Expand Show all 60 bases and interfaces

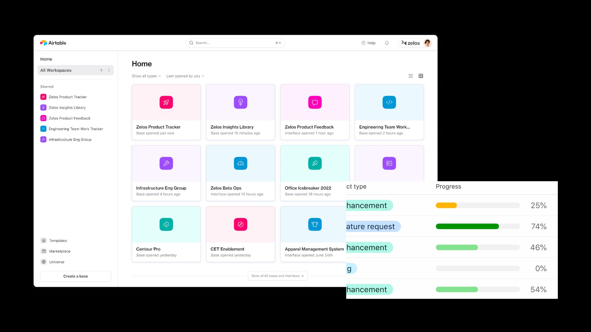pos(277,276)
